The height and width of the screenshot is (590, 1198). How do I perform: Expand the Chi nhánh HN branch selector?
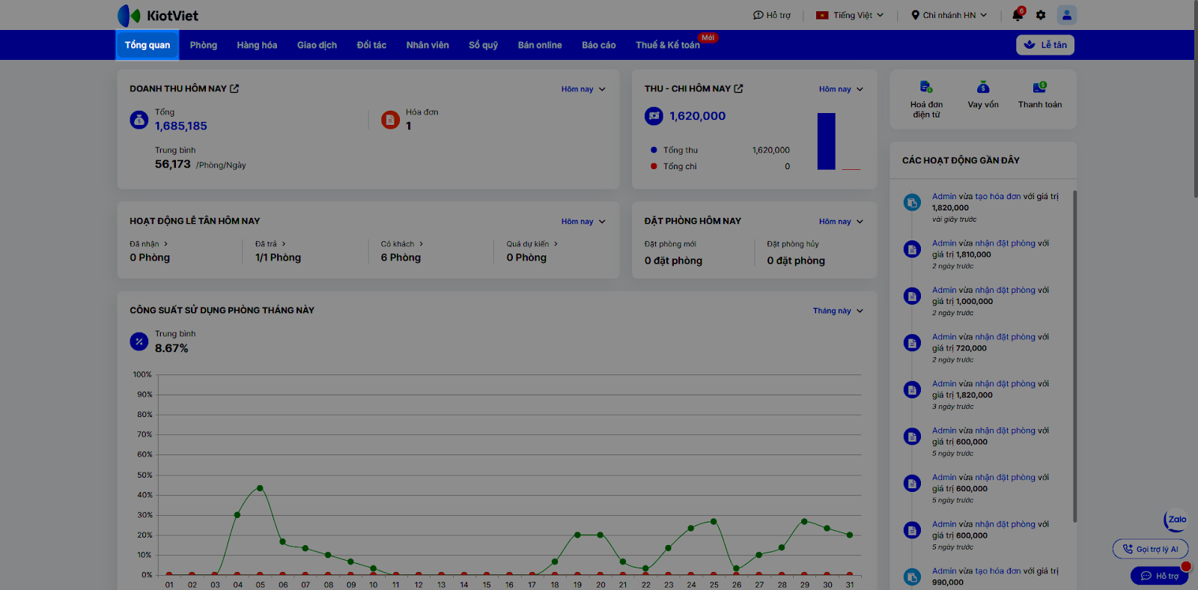[949, 15]
